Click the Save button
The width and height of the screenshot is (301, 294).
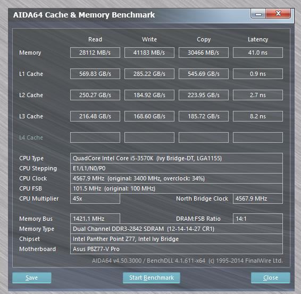pyautogui.click(x=32, y=278)
